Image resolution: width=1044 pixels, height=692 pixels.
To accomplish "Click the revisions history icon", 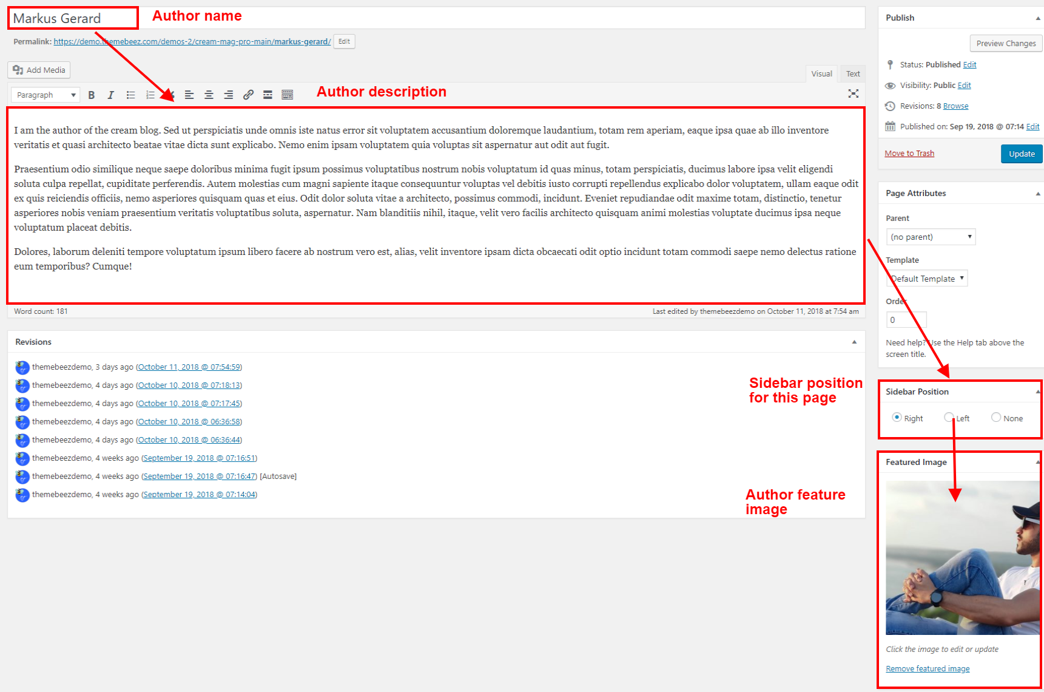I will [x=890, y=106].
